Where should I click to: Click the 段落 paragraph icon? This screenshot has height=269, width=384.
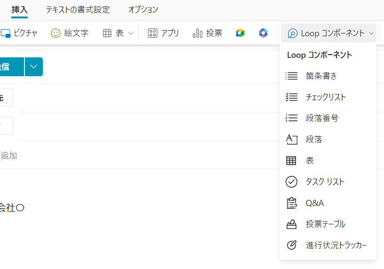tap(291, 139)
